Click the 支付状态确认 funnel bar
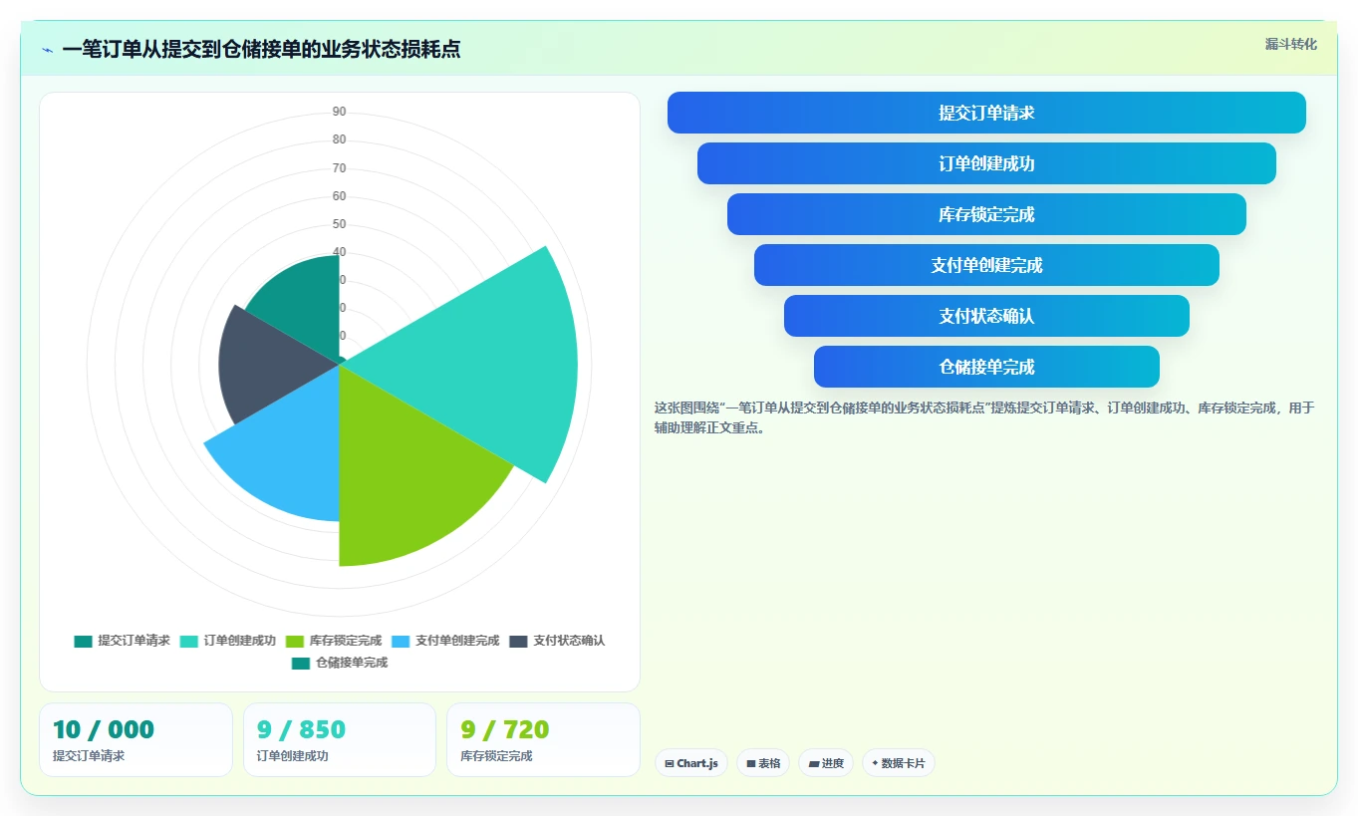Viewport: 1358px width, 816px height. pyautogui.click(x=986, y=316)
